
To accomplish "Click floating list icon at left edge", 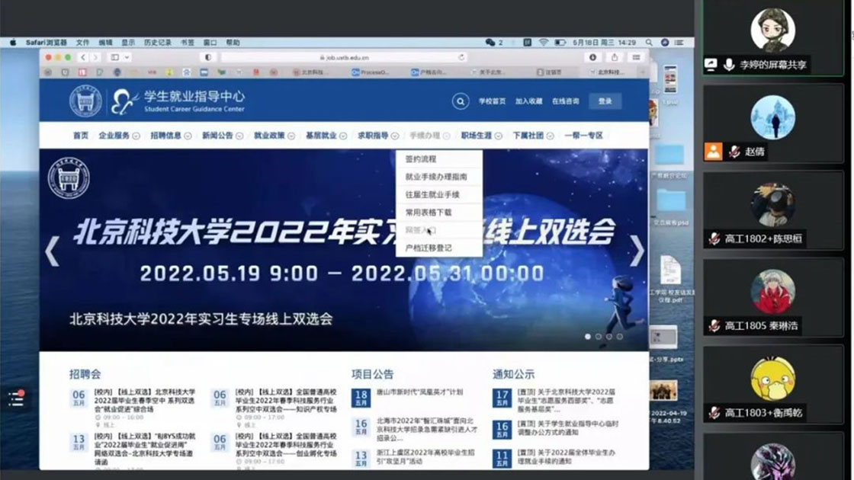I will [16, 399].
